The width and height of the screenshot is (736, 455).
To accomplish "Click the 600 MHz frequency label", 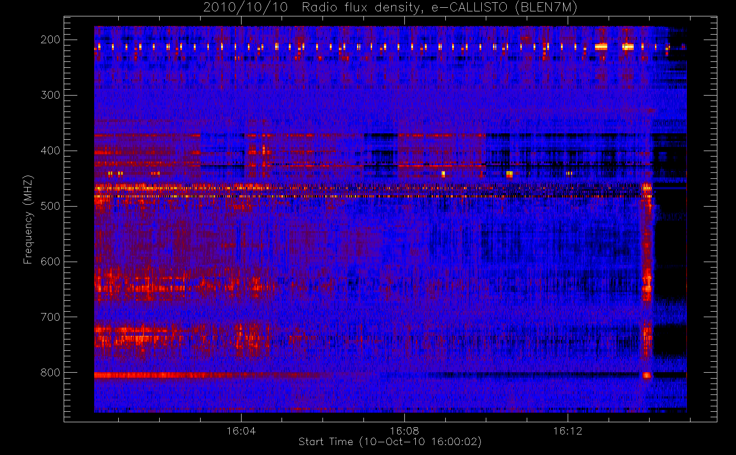I will (x=50, y=262).
